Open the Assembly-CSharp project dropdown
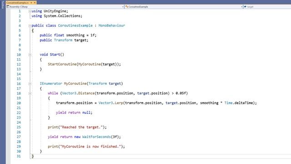 click(65, 7)
